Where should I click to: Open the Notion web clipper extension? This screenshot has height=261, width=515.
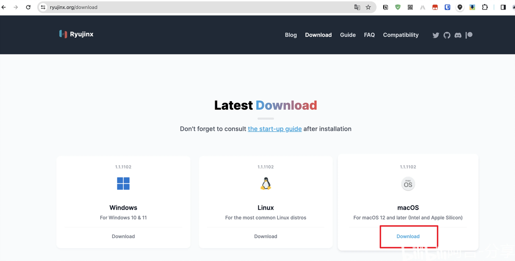coord(385,7)
